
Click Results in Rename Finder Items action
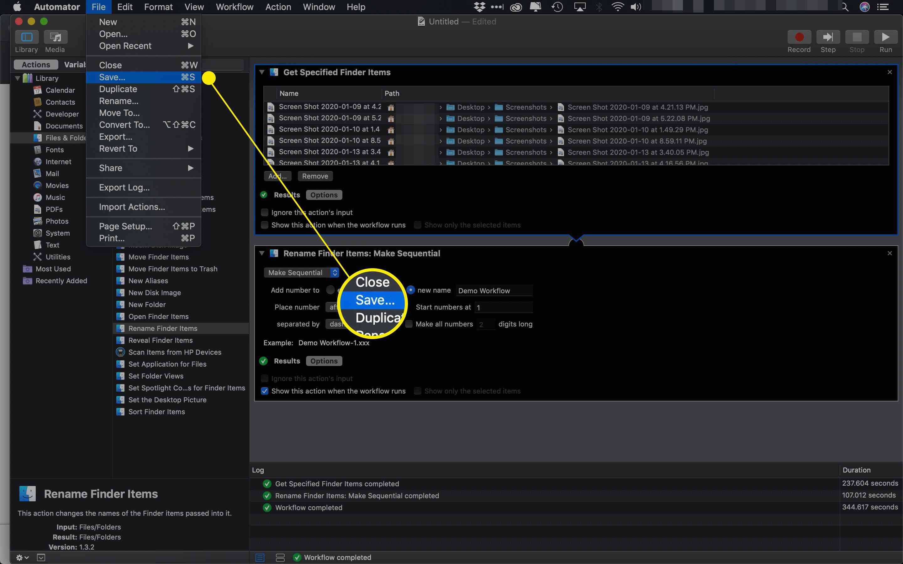287,361
